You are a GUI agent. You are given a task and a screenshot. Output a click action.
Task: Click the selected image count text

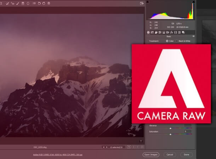coord(116,147)
